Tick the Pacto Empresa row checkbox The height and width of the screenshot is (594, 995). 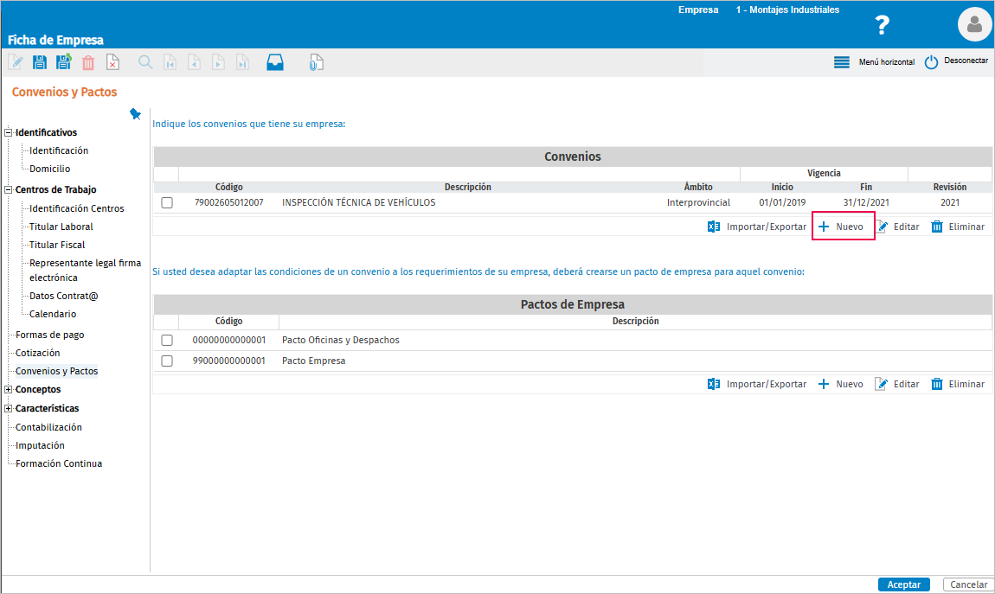coord(167,361)
